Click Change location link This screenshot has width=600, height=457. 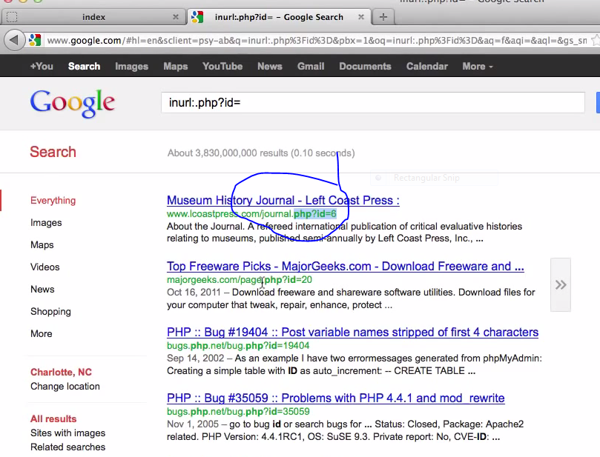65,387
